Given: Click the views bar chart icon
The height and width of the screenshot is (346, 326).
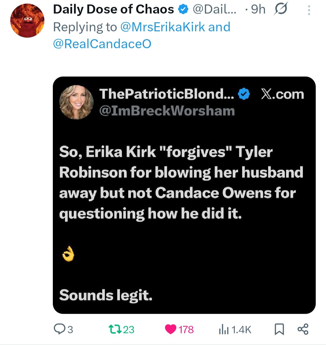Looking at the screenshot, I should [x=223, y=329].
